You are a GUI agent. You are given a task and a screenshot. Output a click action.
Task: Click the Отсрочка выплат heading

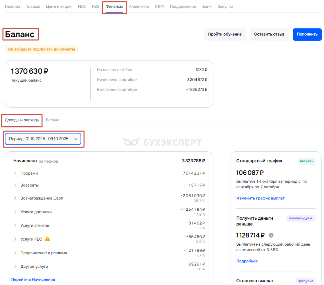(255, 281)
